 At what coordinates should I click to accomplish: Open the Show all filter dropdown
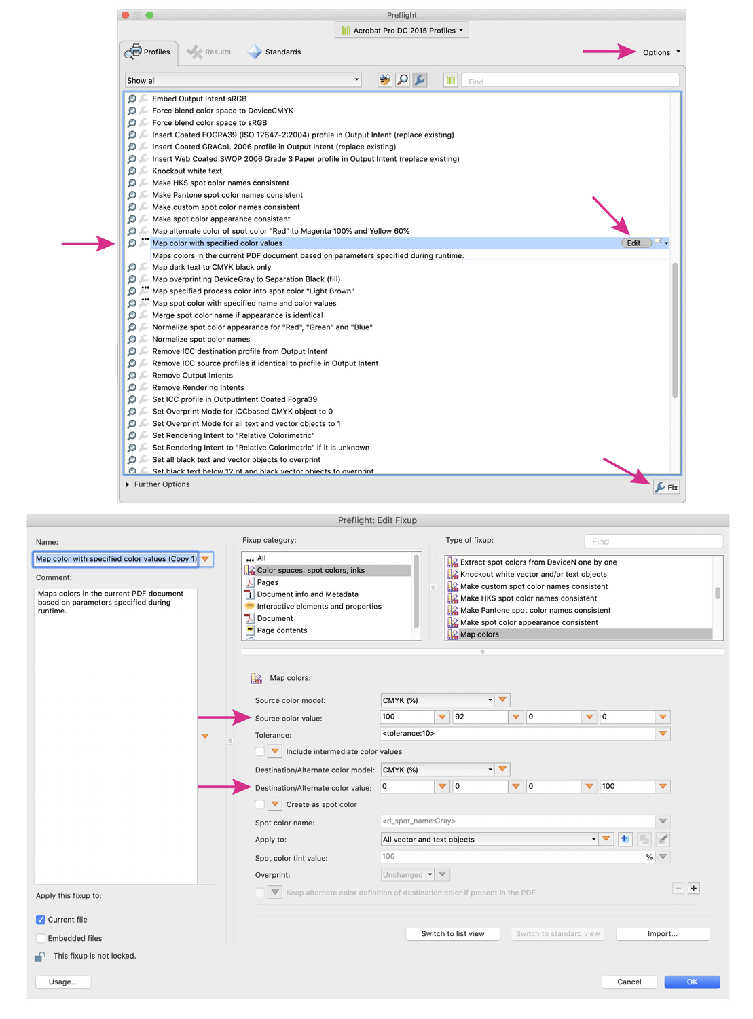click(x=243, y=80)
